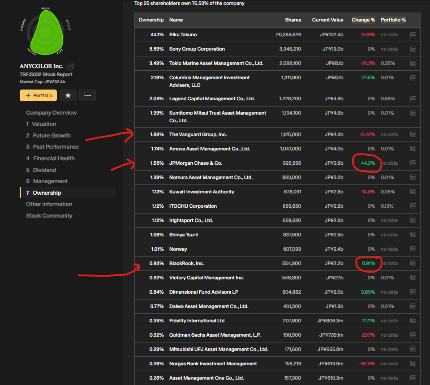Screen dimensions: 430x385
Task: Click the Shares column header
Action: [293, 20]
